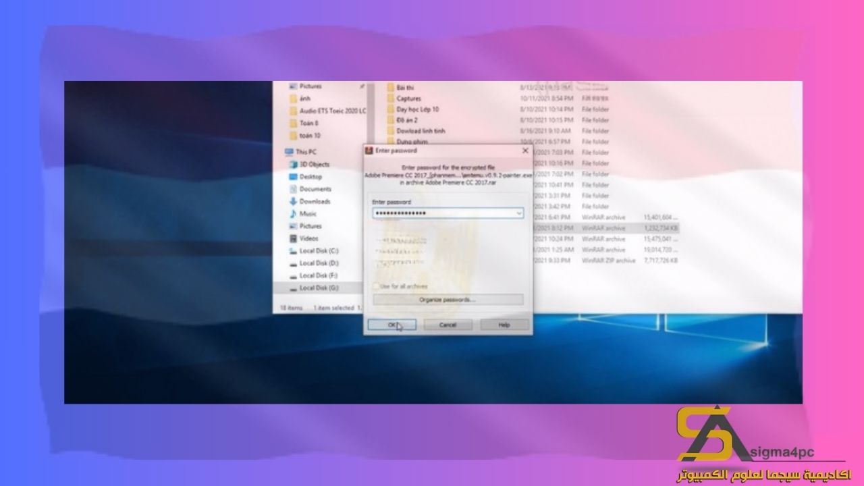
Task: Select Local Disk (F:) in sidebar
Action: click(x=319, y=275)
